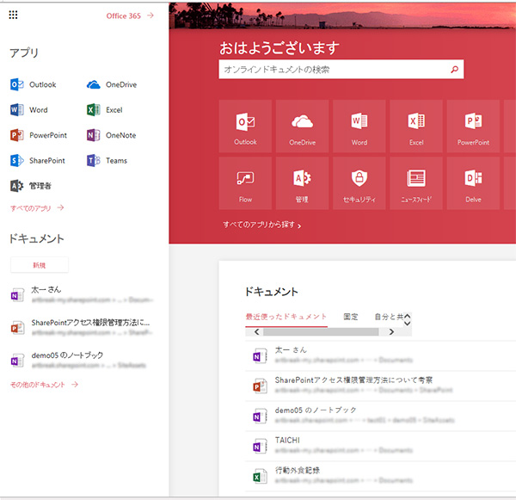Open SharePointアクセス権限管理方法 file in left panel
Screen dimensions: 516x500
pos(83,327)
